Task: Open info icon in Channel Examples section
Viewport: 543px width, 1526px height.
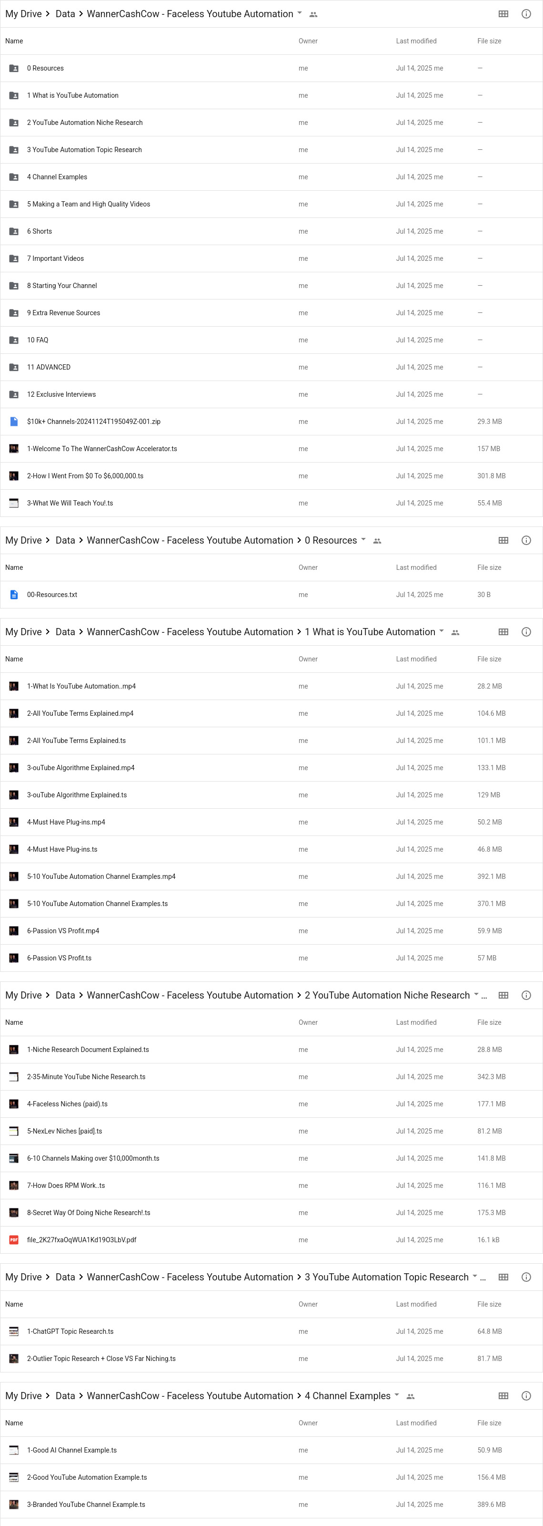Action: [526, 1396]
